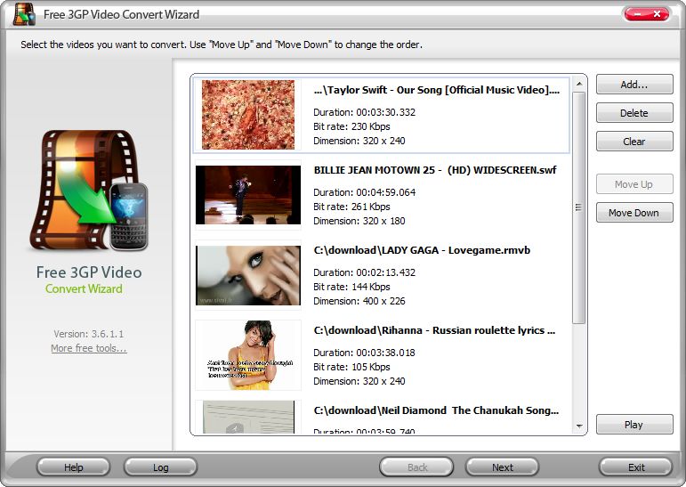
Task: Click the scrollbar down arrow
Action: pos(579,426)
